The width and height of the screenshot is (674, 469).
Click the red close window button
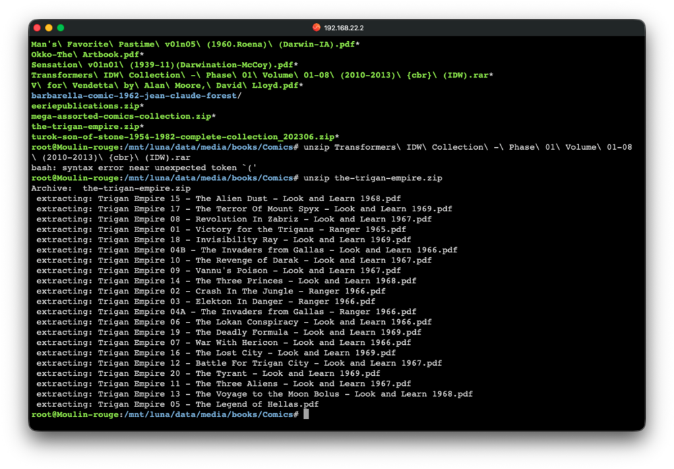(x=37, y=28)
